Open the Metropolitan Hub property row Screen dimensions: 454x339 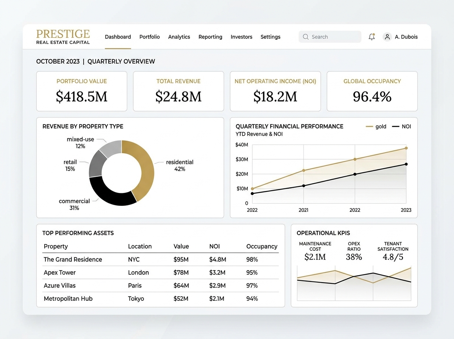(160, 299)
